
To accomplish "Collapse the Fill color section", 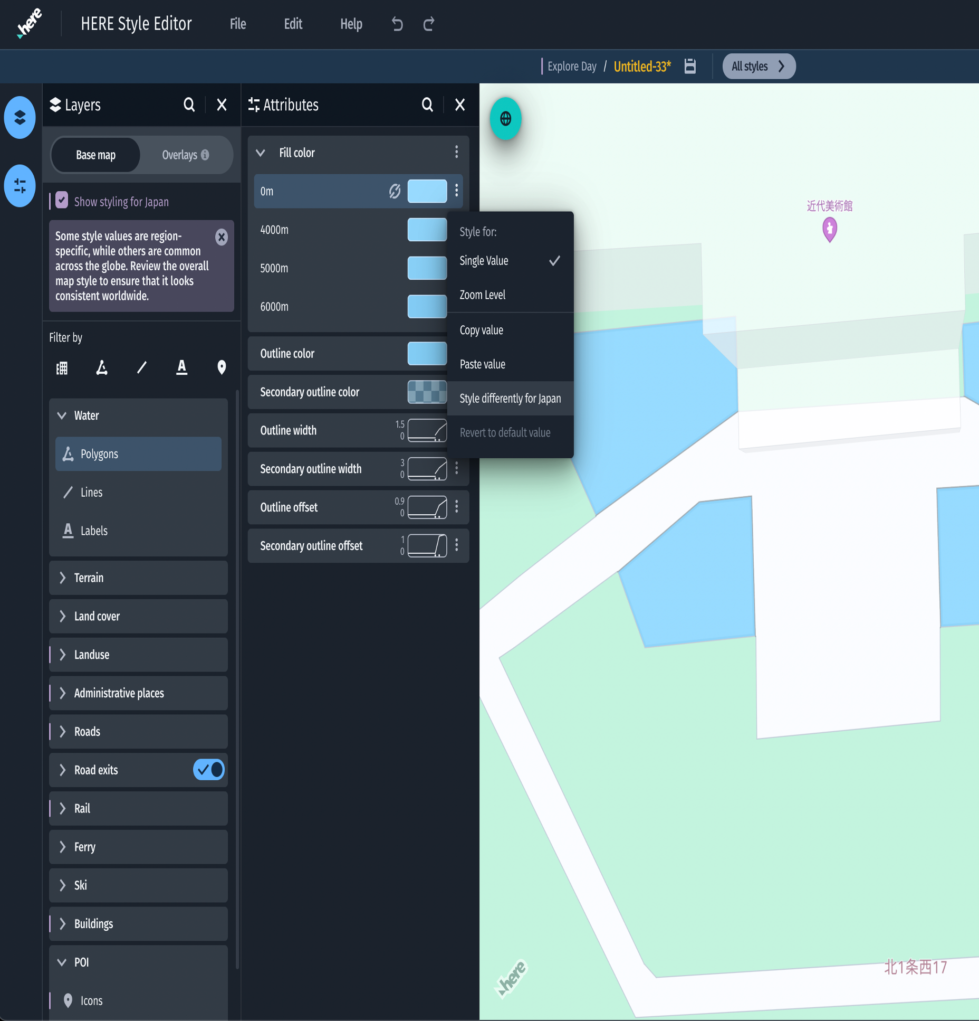I will pos(261,153).
